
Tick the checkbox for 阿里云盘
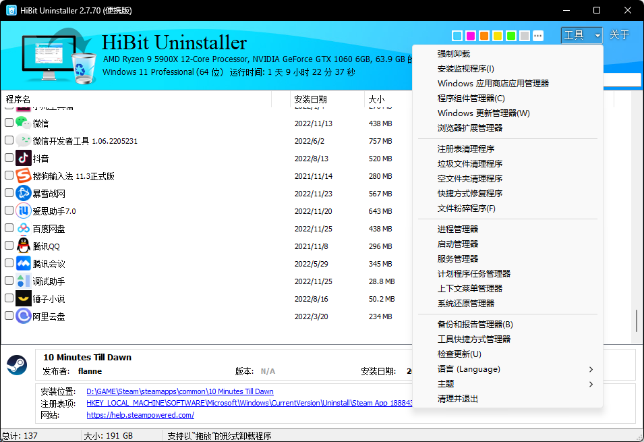tap(9, 316)
